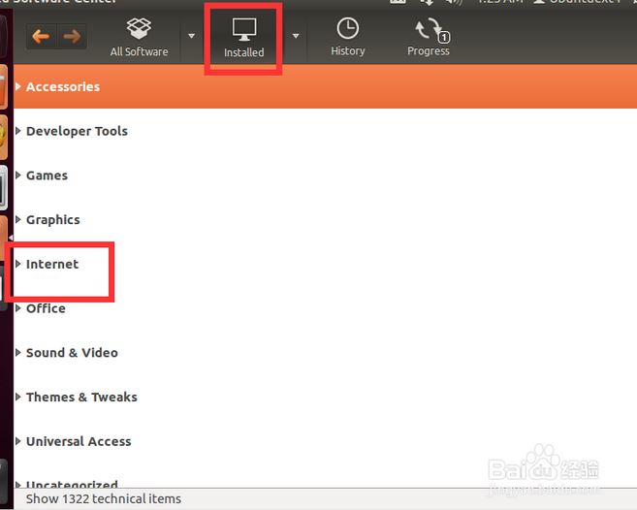Select the Accessories category row
637x510 pixels.
pyautogui.click(x=325, y=86)
